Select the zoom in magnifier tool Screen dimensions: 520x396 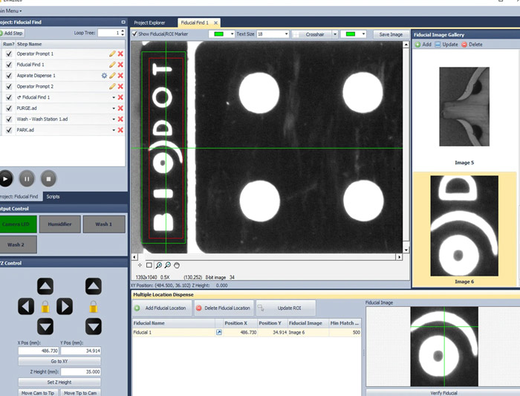point(159,265)
